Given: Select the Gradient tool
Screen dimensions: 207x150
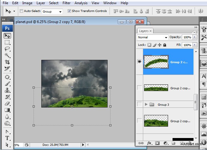Looking at the screenshot, I should click(x=7, y=110).
